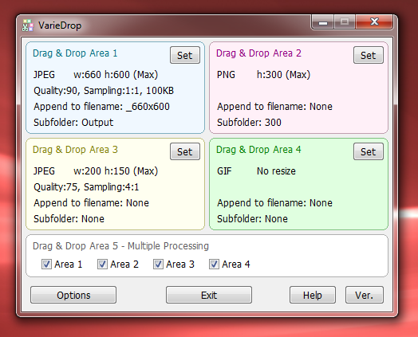Viewport: 418px width, 337px height.
Task: Click the VarieDrop app icon in title bar
Action: [x=27, y=25]
